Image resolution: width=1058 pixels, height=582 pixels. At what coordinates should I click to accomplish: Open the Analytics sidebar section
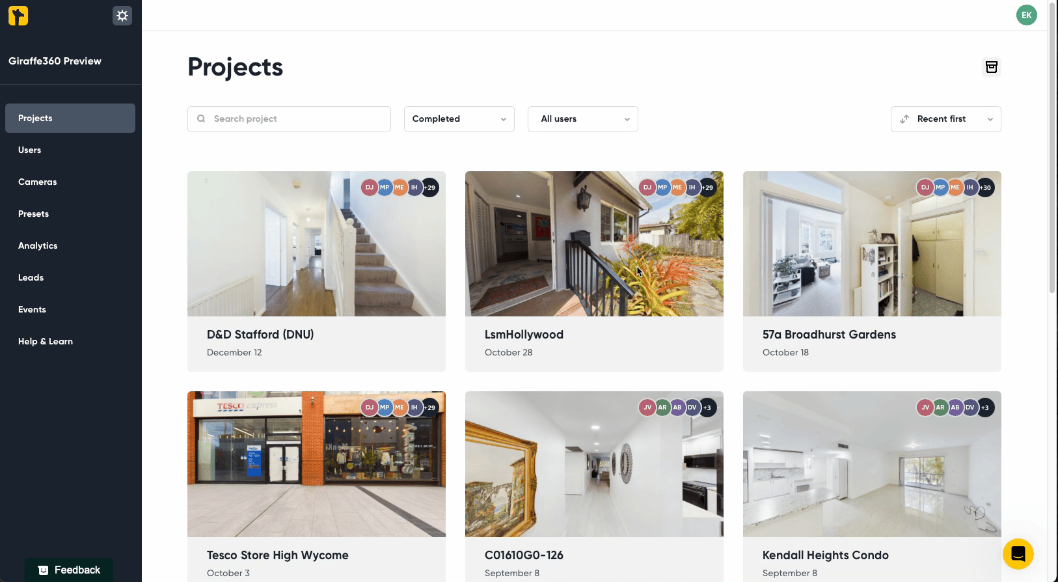point(38,246)
